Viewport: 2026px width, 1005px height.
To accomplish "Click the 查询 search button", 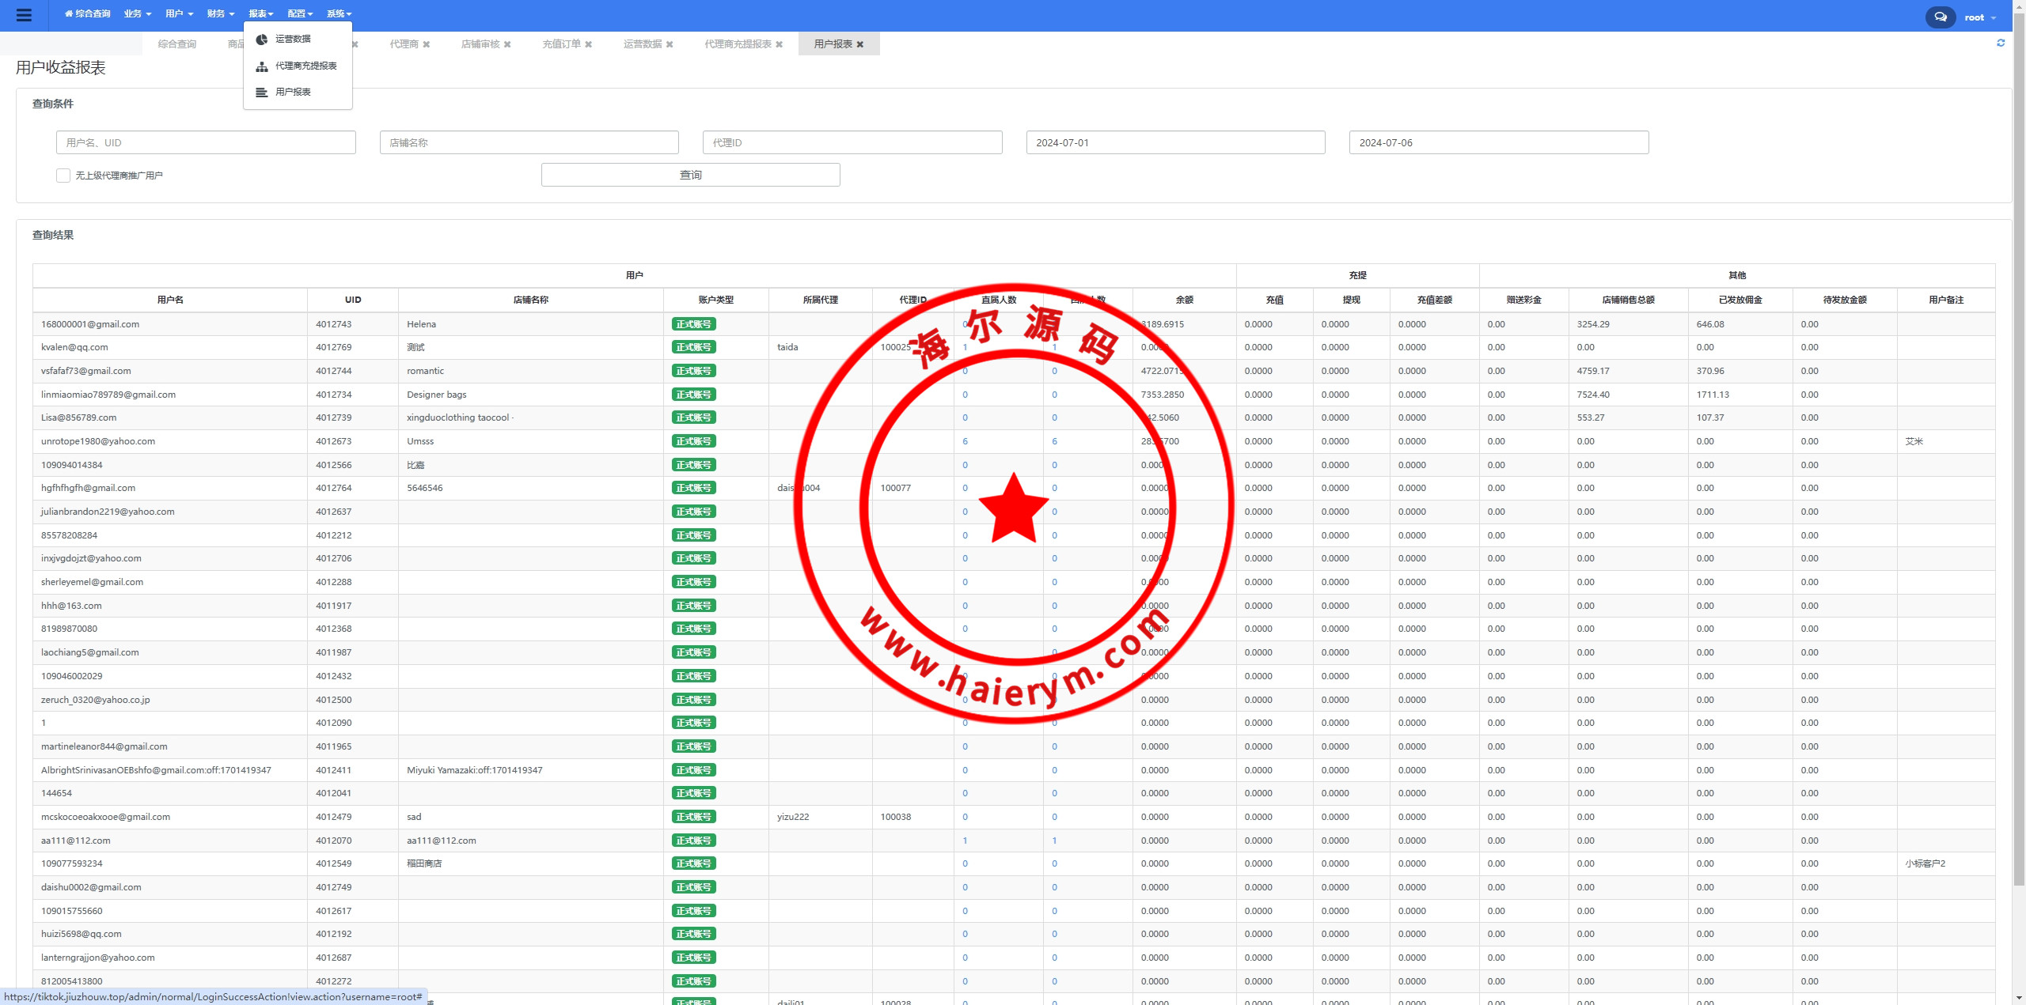I will point(690,175).
